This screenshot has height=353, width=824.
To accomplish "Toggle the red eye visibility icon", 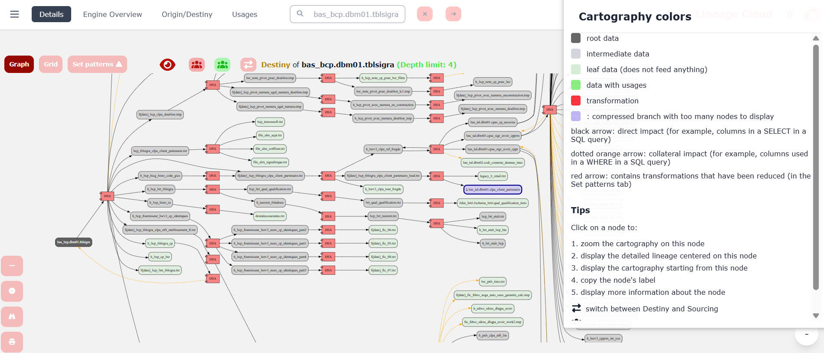I will pyautogui.click(x=167, y=65).
